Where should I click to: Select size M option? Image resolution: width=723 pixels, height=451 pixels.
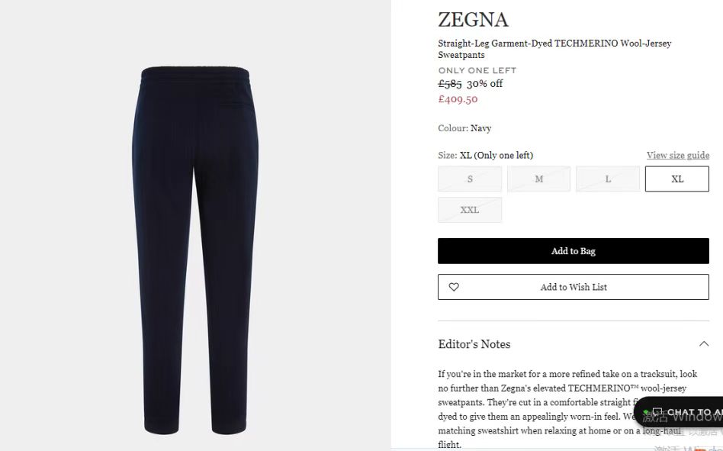tap(539, 179)
